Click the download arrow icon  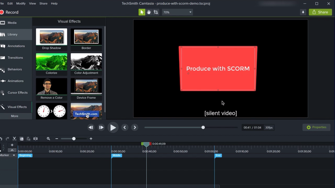303,12
